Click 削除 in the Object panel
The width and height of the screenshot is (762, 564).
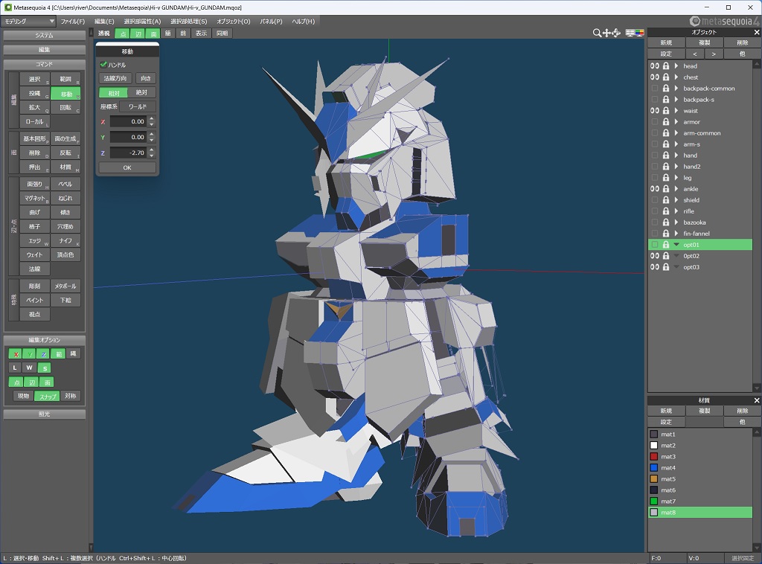[742, 42]
